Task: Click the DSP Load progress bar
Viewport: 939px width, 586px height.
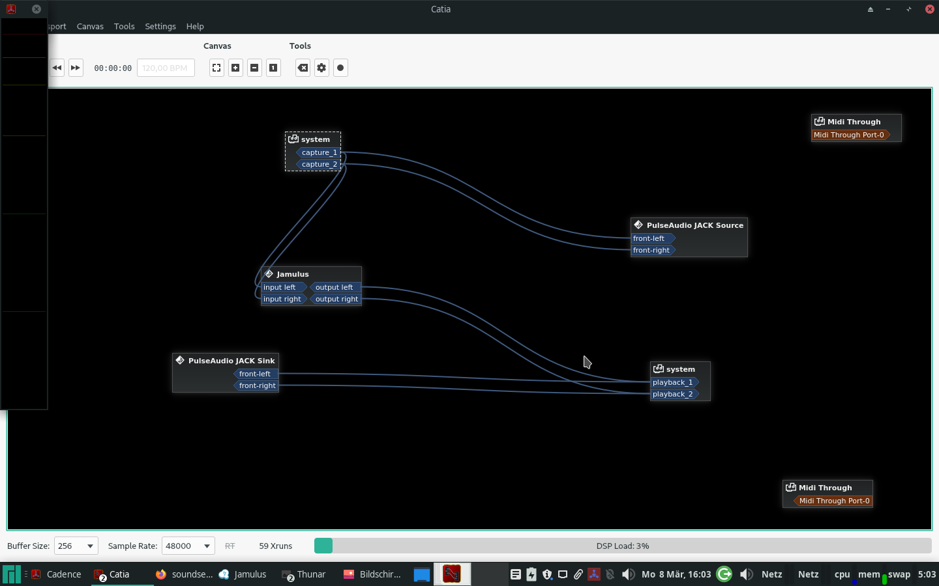Action: [622, 546]
